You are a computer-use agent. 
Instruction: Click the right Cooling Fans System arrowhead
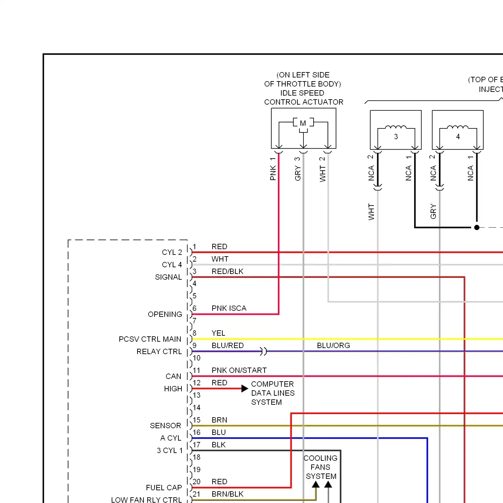[328, 485]
